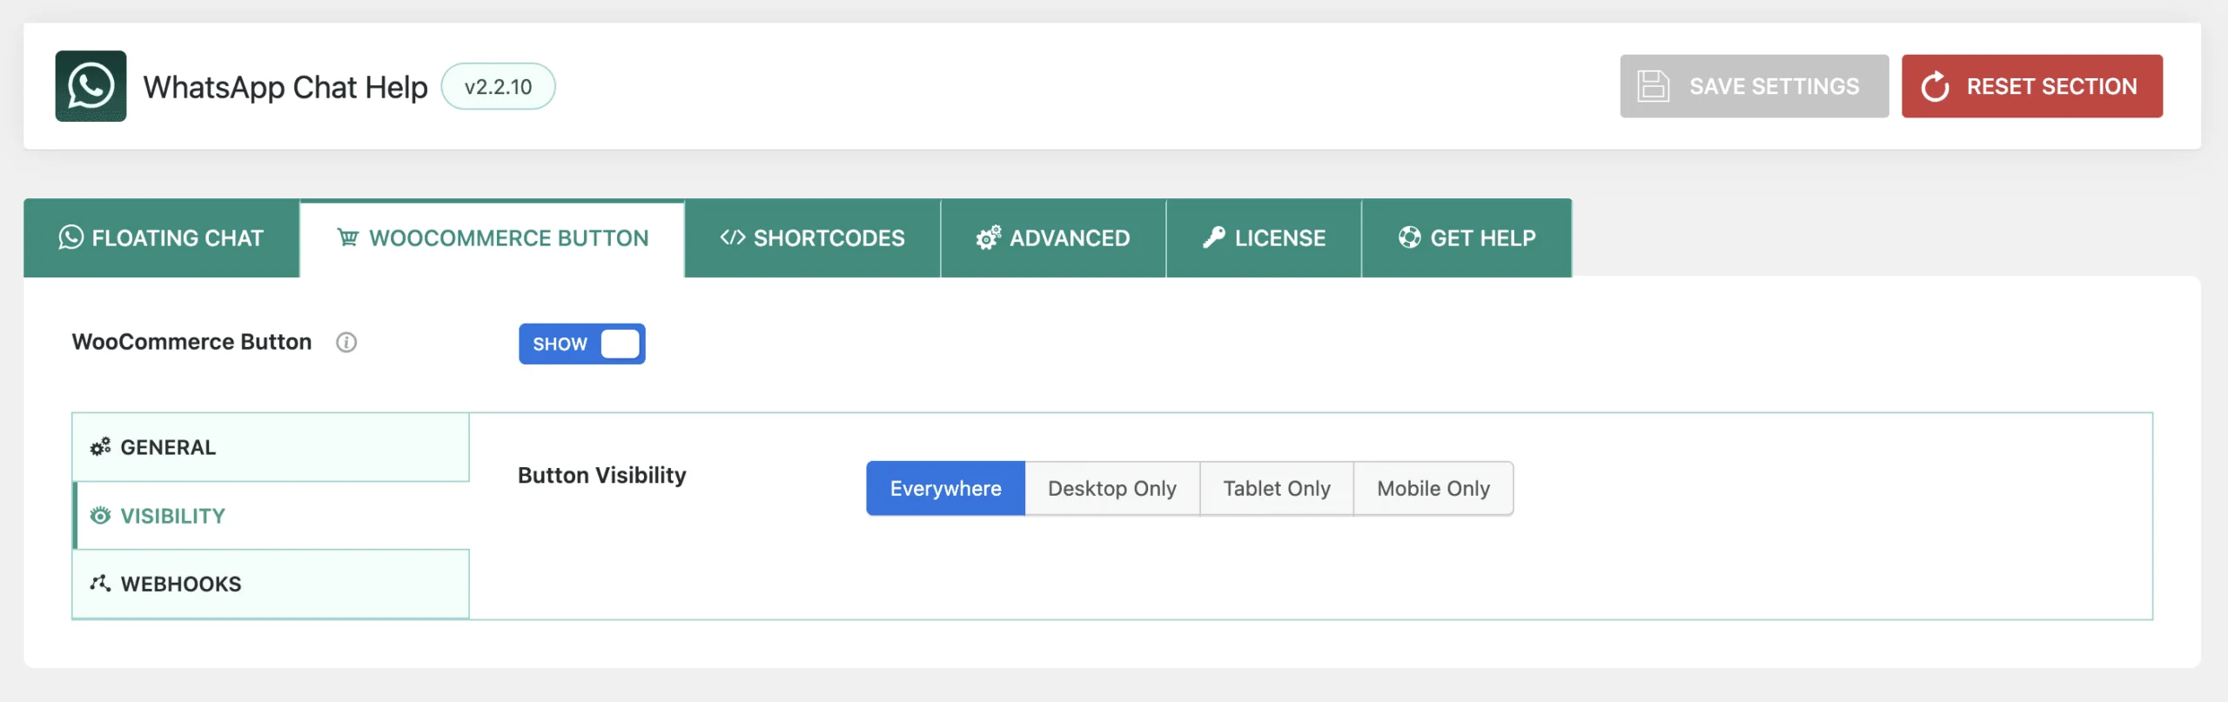
Task: Click the WhatsApp logo icon
Action: tap(91, 86)
